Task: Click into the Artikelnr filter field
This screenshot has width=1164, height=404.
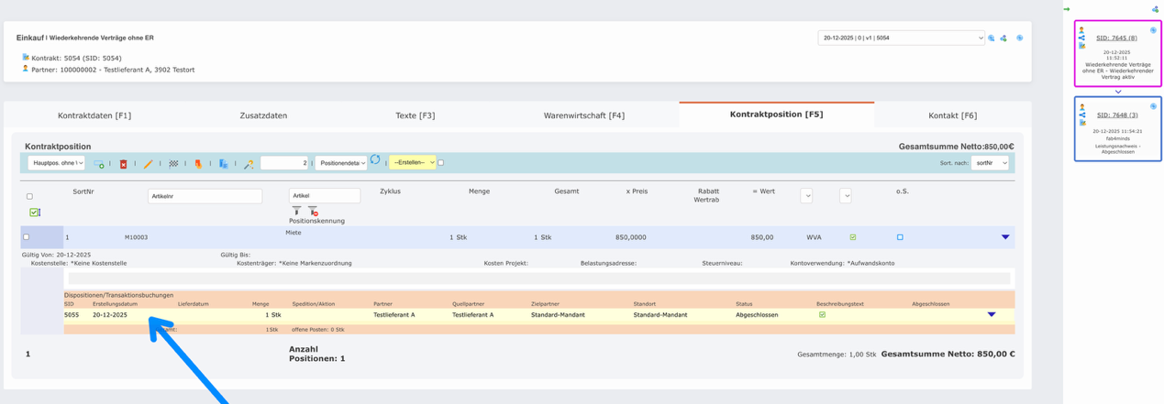Action: coord(205,196)
